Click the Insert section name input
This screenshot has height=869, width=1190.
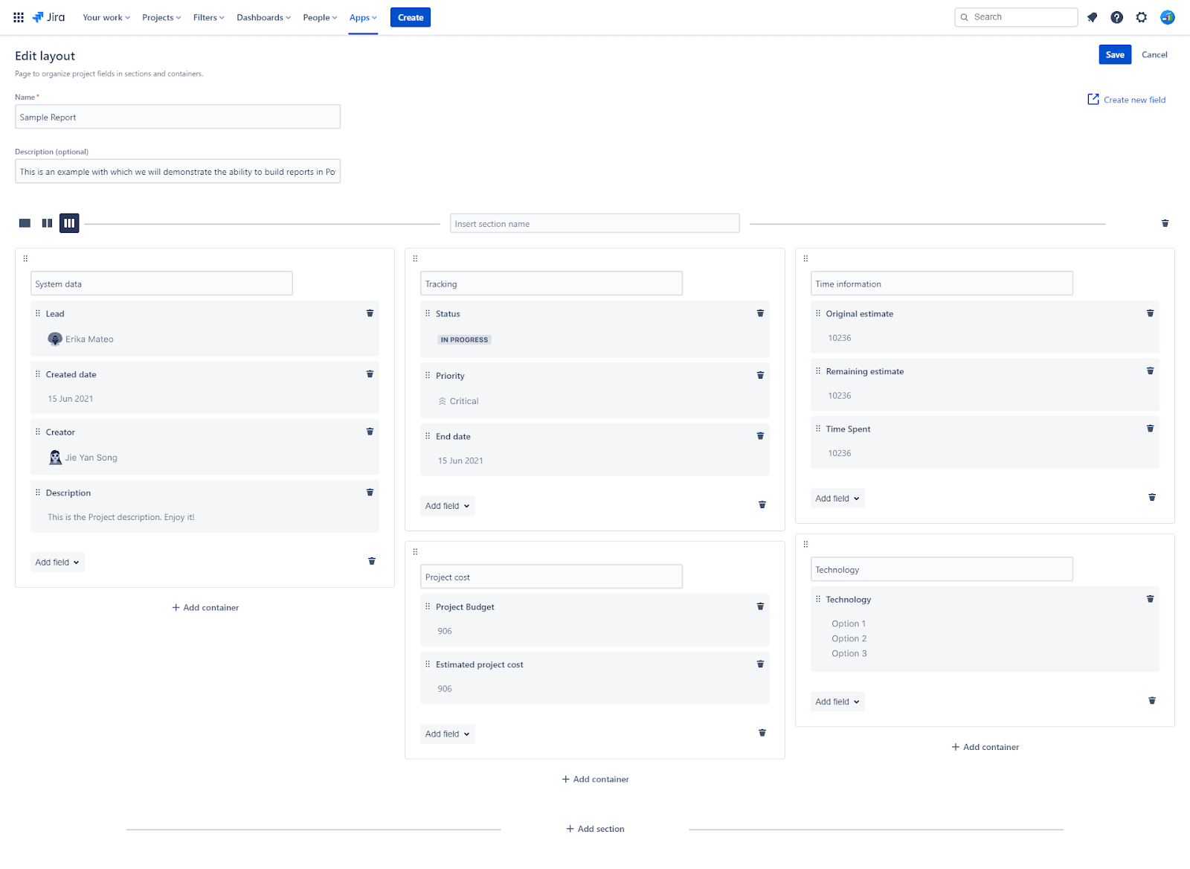(594, 223)
